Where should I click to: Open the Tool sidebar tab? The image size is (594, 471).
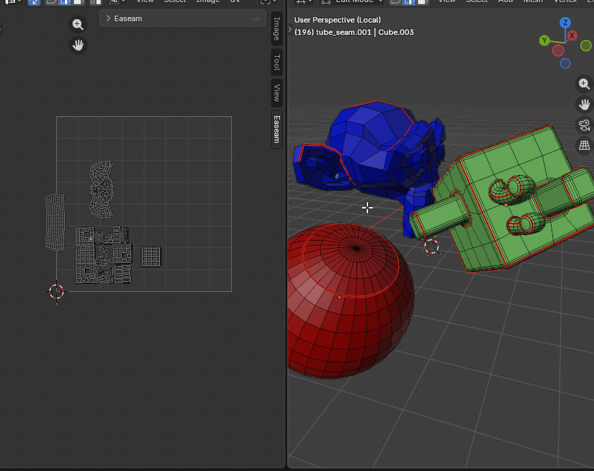(277, 62)
